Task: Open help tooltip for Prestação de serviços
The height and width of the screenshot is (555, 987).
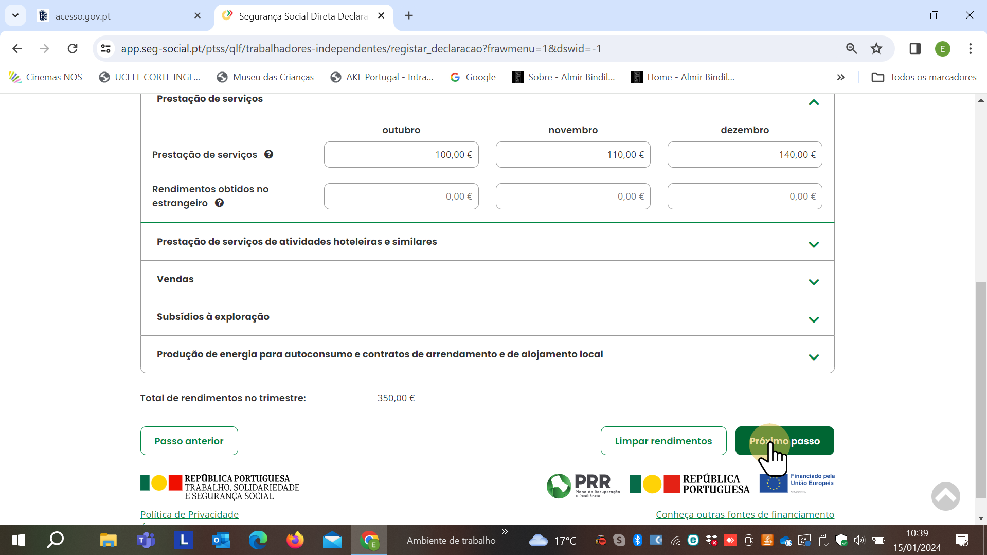Action: point(268,154)
